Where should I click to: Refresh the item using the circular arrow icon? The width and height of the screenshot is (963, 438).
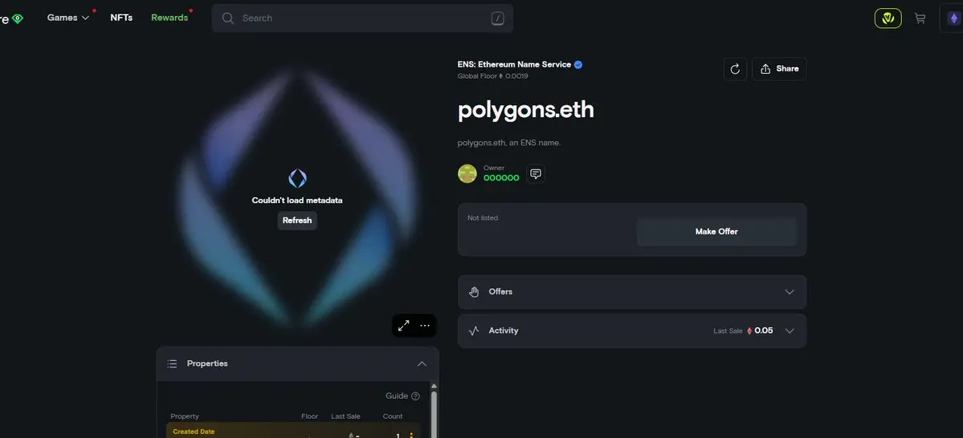coord(735,69)
